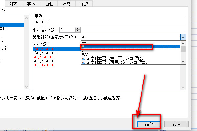This screenshot has height=131, width=197.
Task: Open the 填充 tab
Action: click(x=66, y=4)
